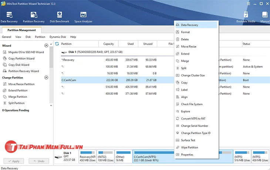Click sidebar scroll up arrow
The image size is (270, 170).
(x=51, y=44)
